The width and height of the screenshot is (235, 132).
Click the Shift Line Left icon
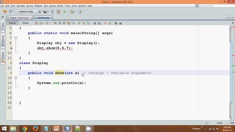[95, 23]
